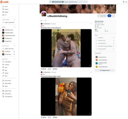Image resolution: width=128 pixels, height=119 pixels.
Task: Open the second post's three-dot menu
Action: tap(91, 72)
